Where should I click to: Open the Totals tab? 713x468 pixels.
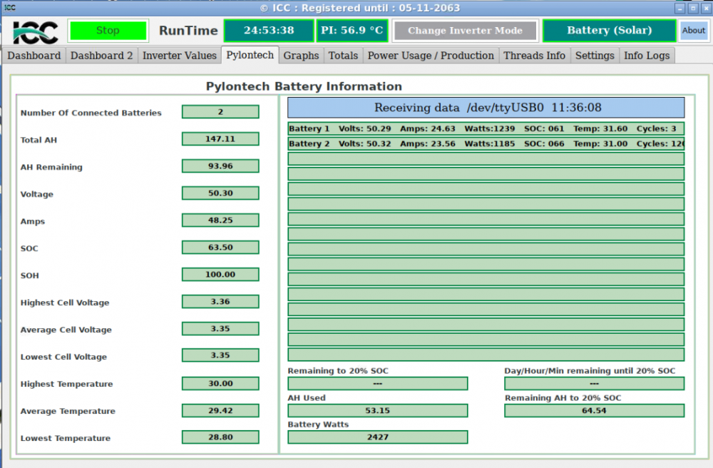(344, 56)
